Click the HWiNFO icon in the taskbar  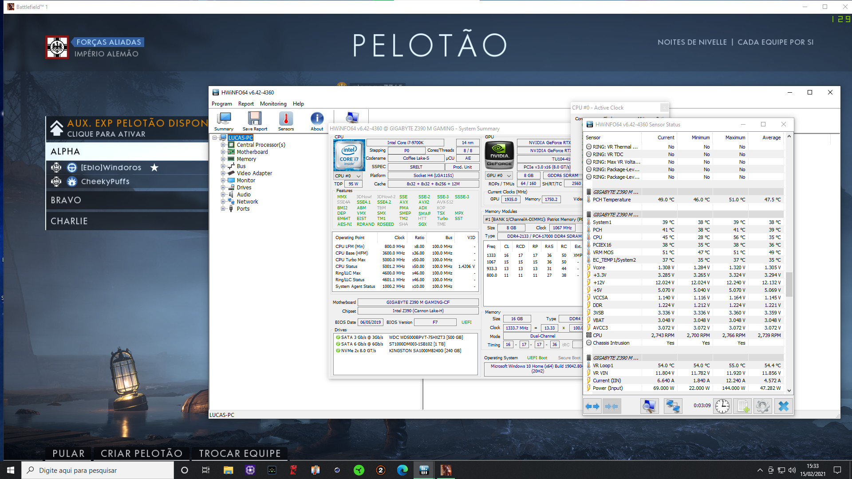coord(424,470)
